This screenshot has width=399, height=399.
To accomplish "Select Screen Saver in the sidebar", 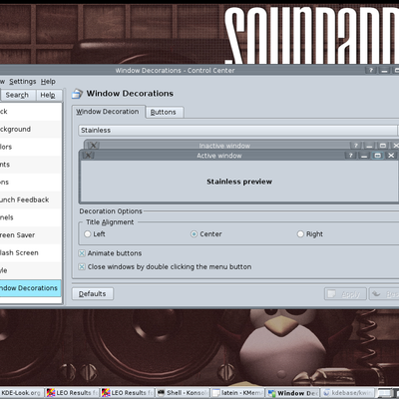I will point(30,235).
